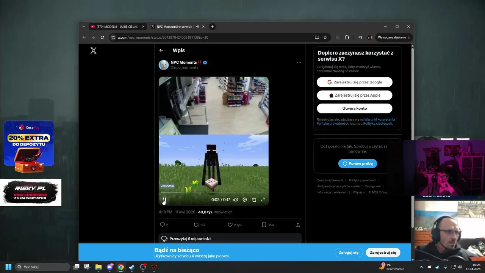485x273 pixels.
Task: Expand the Więcej footer menu
Action: [x=359, y=192]
